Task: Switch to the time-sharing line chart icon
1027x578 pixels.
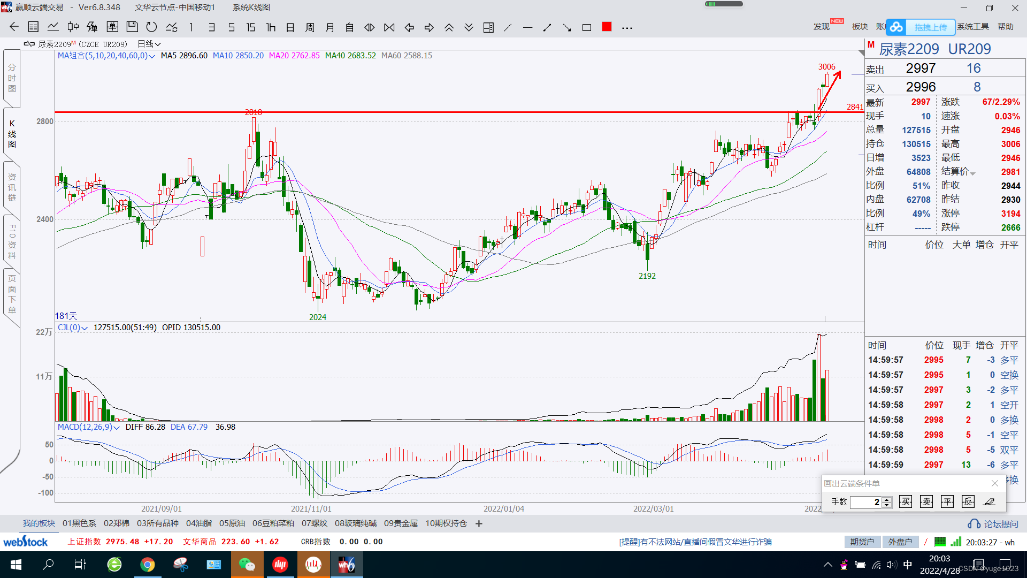Action: point(53,27)
